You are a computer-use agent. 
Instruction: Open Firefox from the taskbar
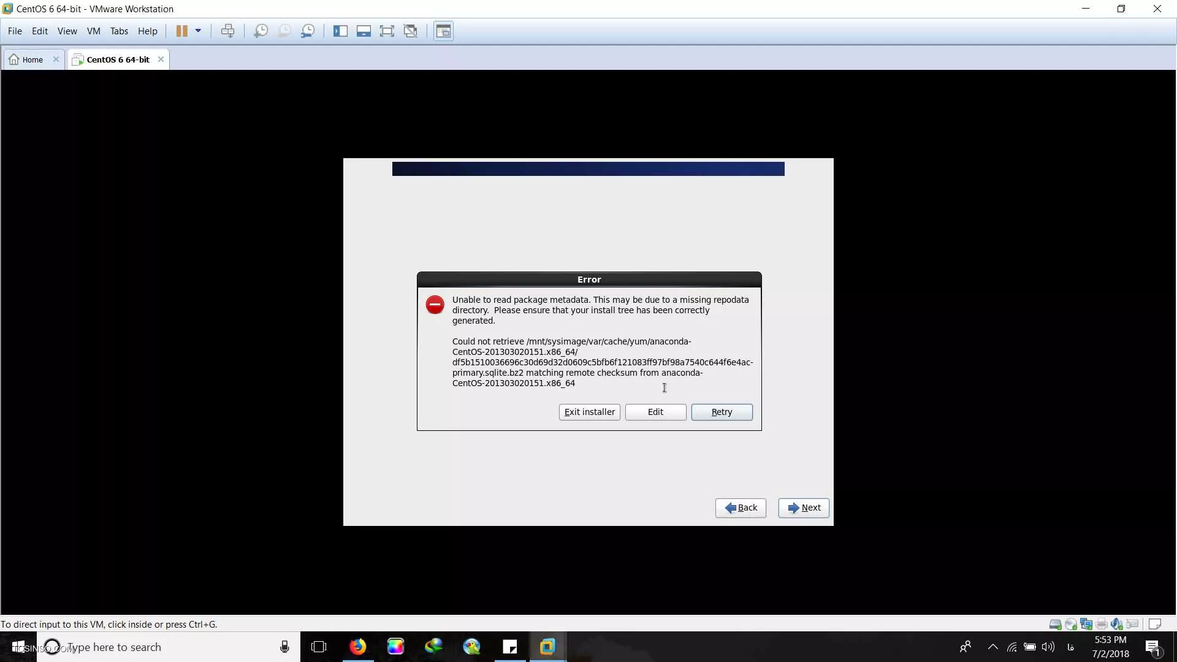[357, 647]
